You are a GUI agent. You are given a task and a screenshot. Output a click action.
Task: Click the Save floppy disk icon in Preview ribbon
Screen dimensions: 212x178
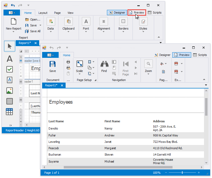coord(53,64)
